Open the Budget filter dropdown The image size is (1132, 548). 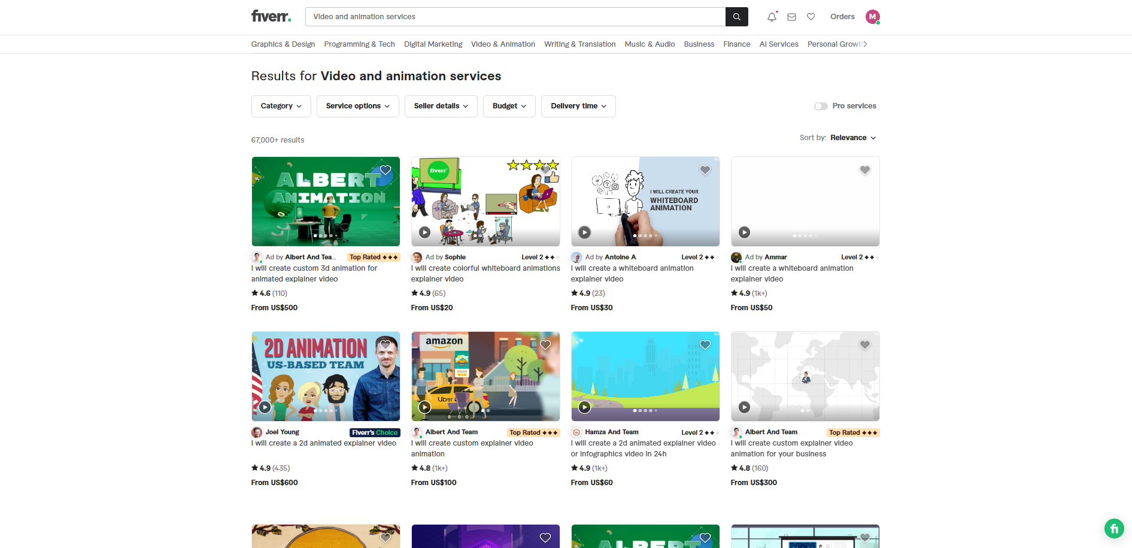coord(509,106)
